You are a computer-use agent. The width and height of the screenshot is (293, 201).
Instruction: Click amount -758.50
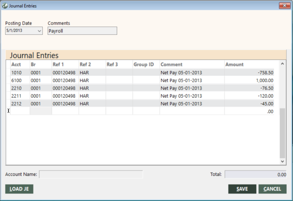pyautogui.click(x=249, y=72)
